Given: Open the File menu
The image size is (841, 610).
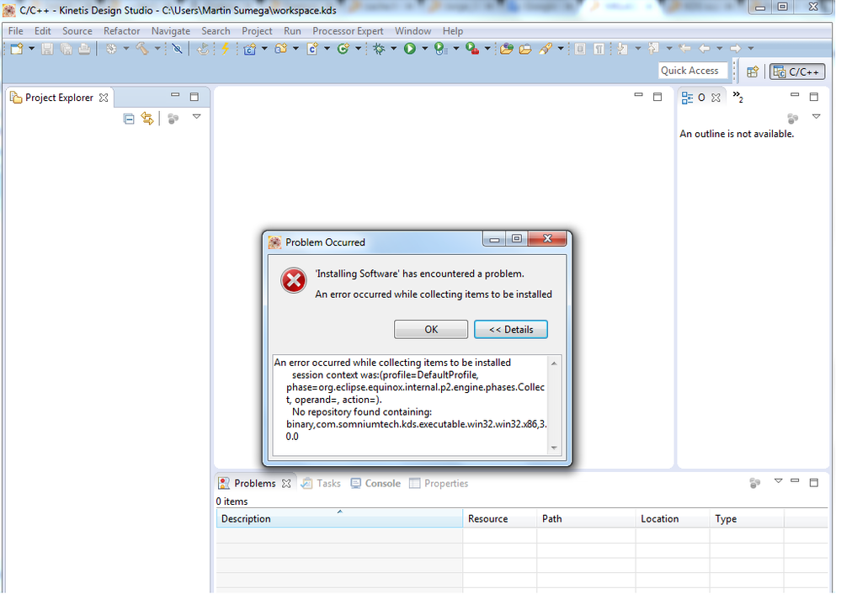Looking at the screenshot, I should (x=15, y=31).
